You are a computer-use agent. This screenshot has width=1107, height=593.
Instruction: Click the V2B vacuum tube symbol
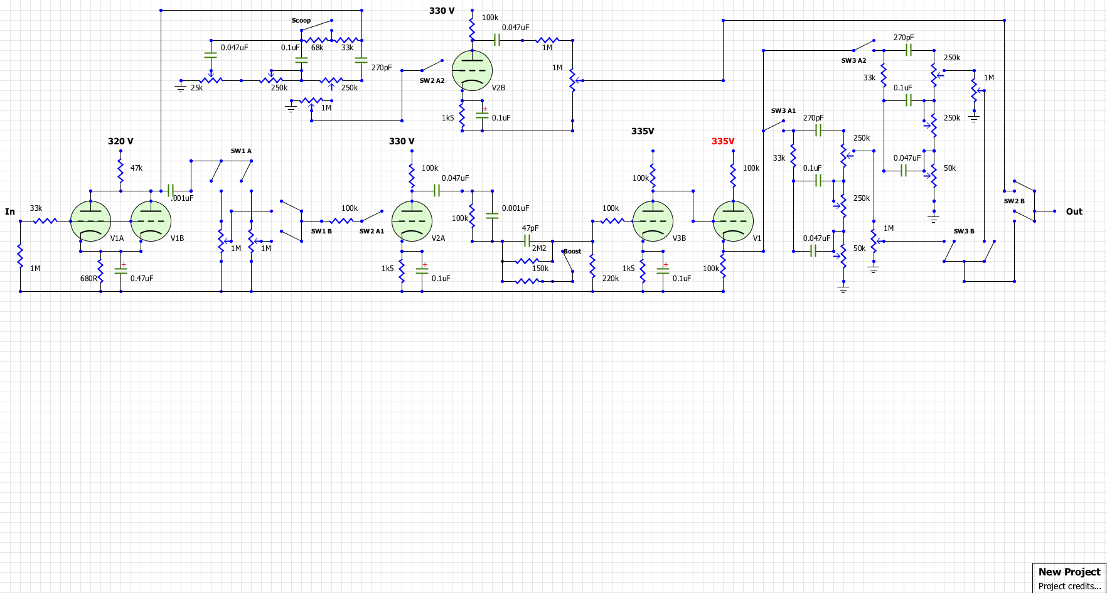pos(472,70)
